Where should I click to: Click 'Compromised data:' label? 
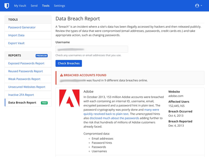click(97, 134)
